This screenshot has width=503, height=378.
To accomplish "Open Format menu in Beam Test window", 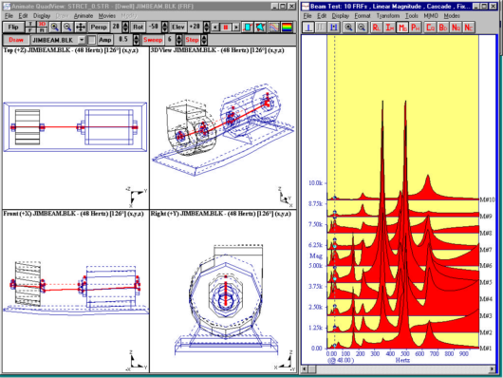I will tap(363, 16).
